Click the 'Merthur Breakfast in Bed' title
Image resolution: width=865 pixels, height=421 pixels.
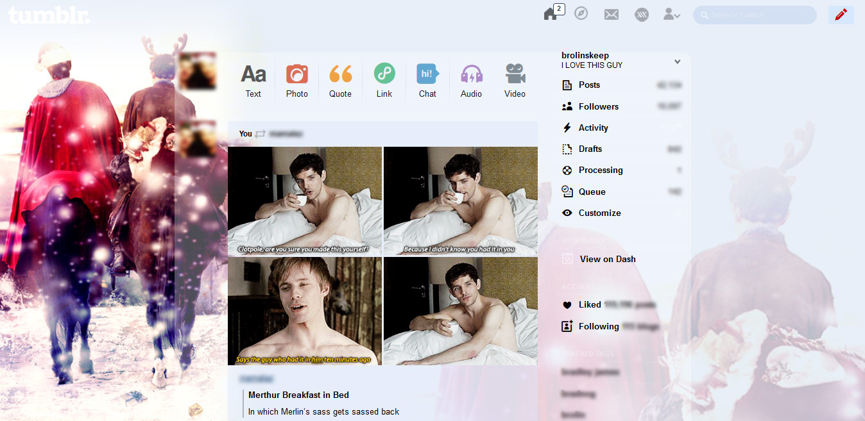[x=298, y=395]
